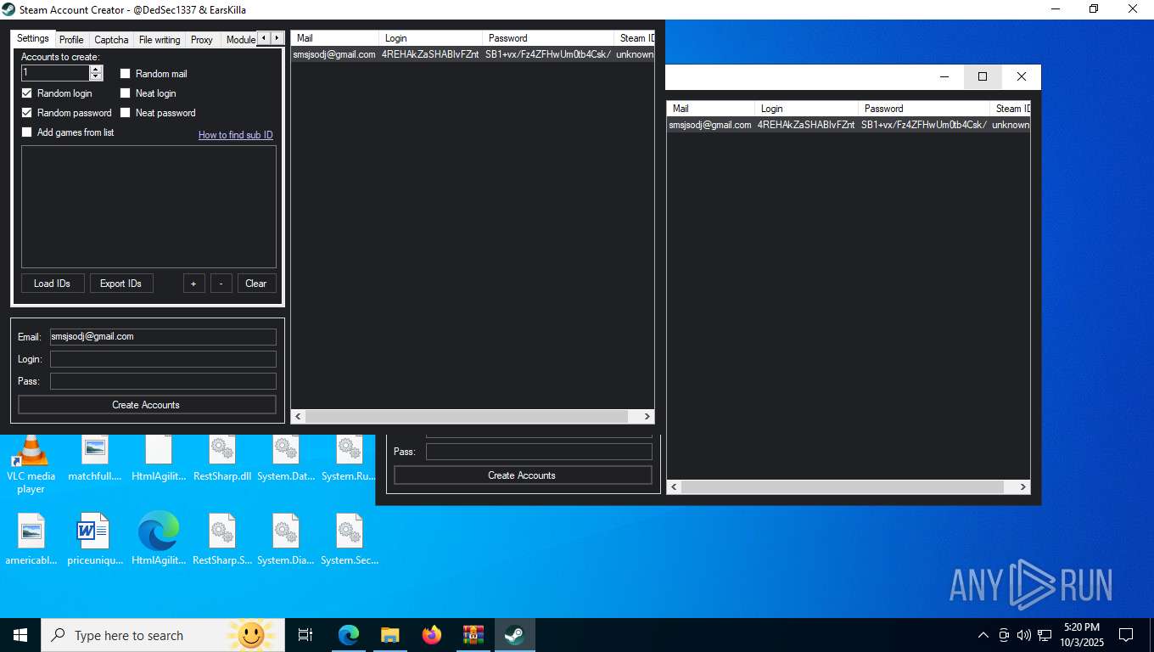Screen dimensions: 1154x652
Task: Switch to the Profile tab
Action: [x=71, y=40]
